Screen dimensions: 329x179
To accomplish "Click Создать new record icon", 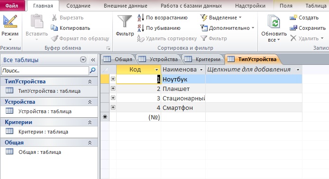I will coord(293,18).
